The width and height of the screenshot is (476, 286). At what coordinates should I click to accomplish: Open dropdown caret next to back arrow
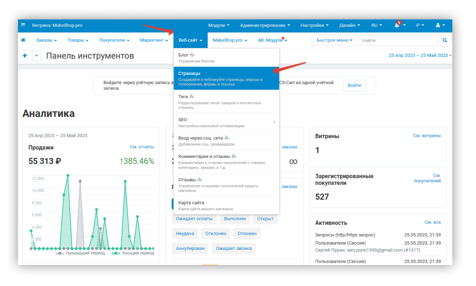(37, 56)
